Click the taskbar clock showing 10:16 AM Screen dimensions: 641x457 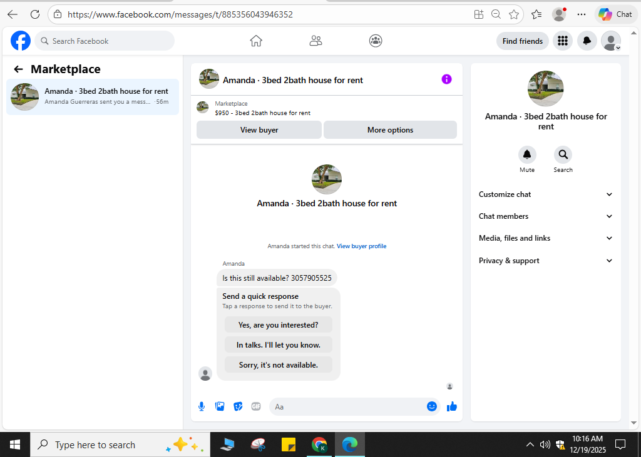(x=587, y=444)
